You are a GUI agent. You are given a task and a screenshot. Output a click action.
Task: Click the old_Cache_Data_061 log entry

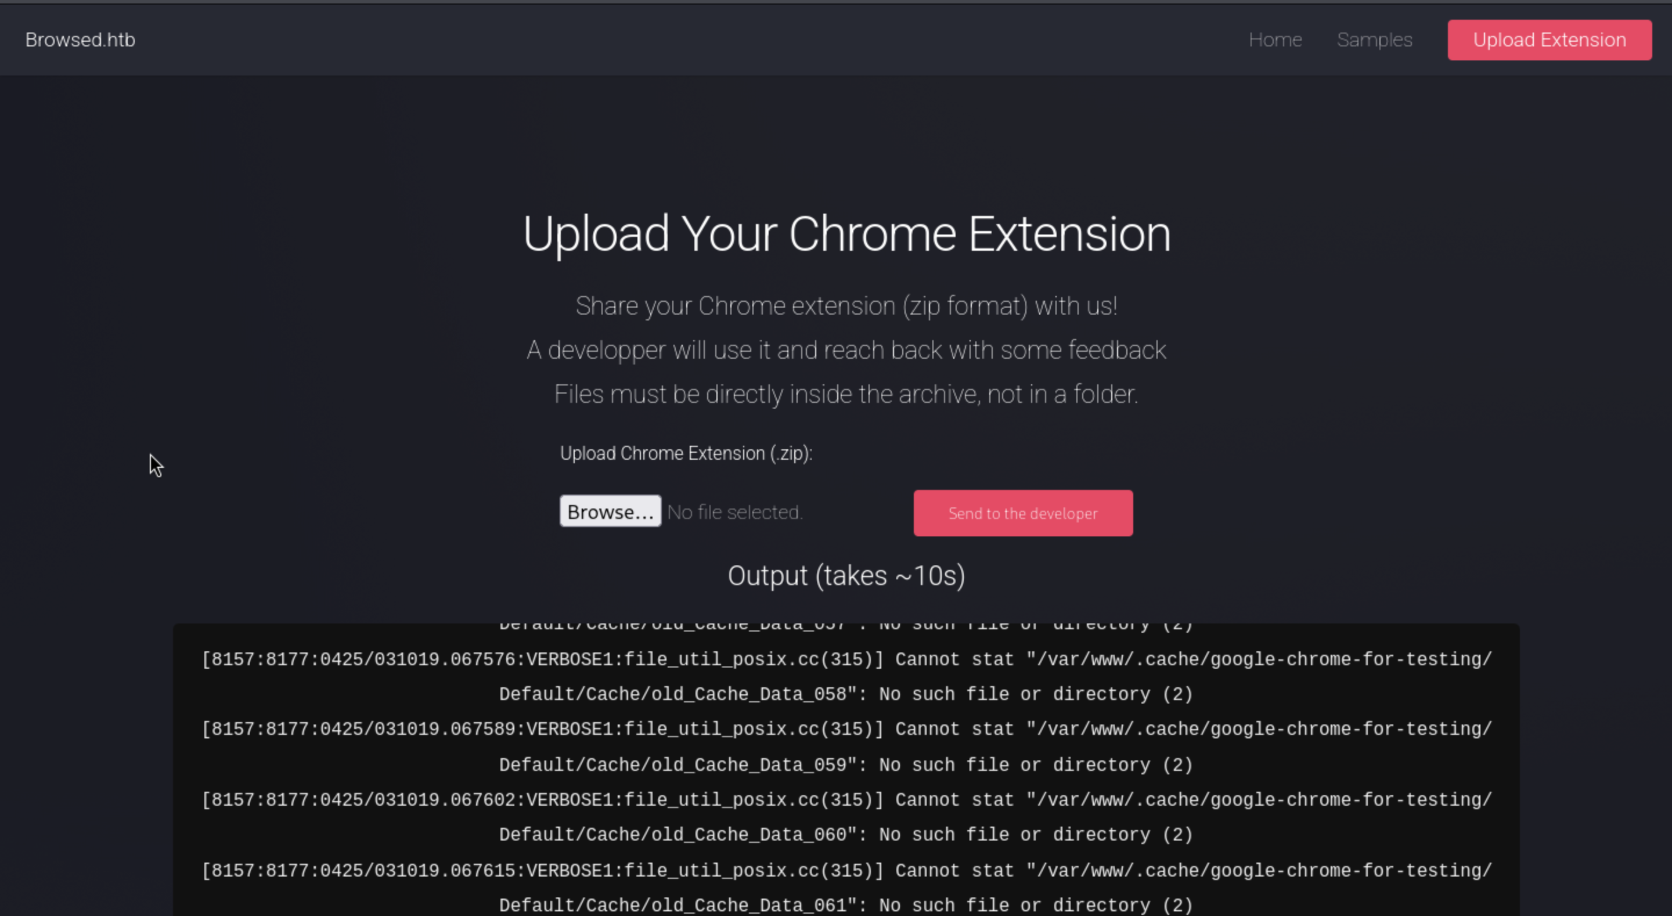(846, 905)
